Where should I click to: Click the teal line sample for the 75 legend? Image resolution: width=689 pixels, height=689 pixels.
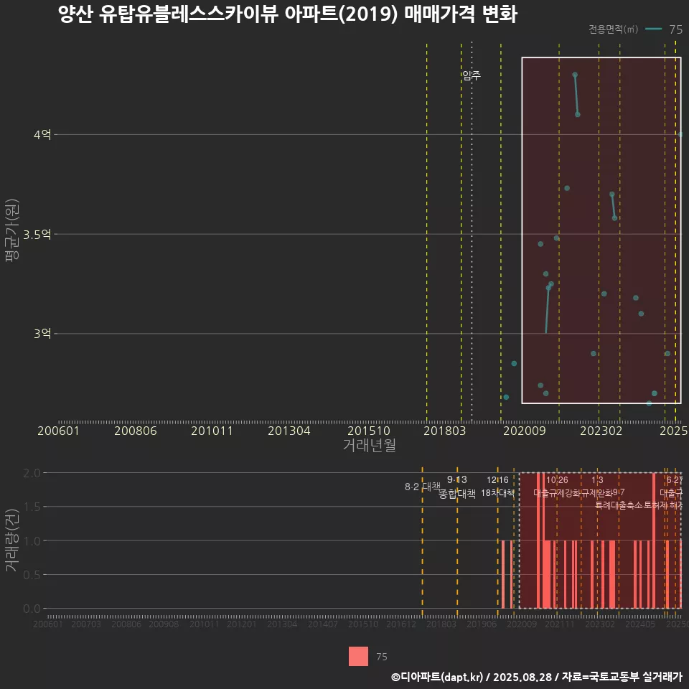tap(653, 29)
